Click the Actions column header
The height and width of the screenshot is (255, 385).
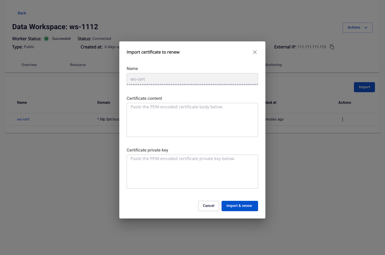click(345, 103)
